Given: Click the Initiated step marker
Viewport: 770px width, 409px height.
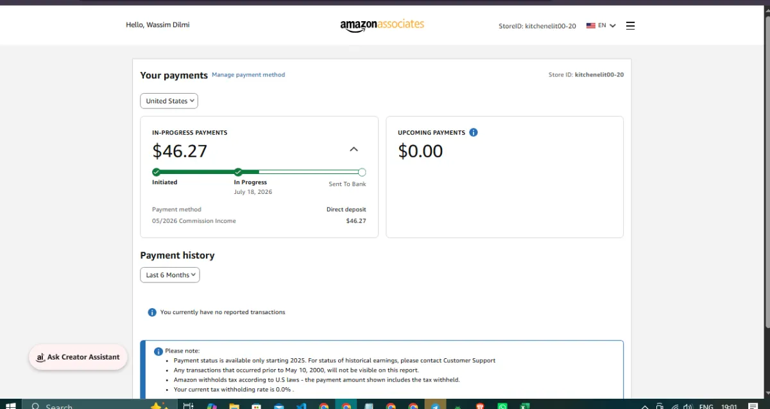Looking at the screenshot, I should coord(156,172).
